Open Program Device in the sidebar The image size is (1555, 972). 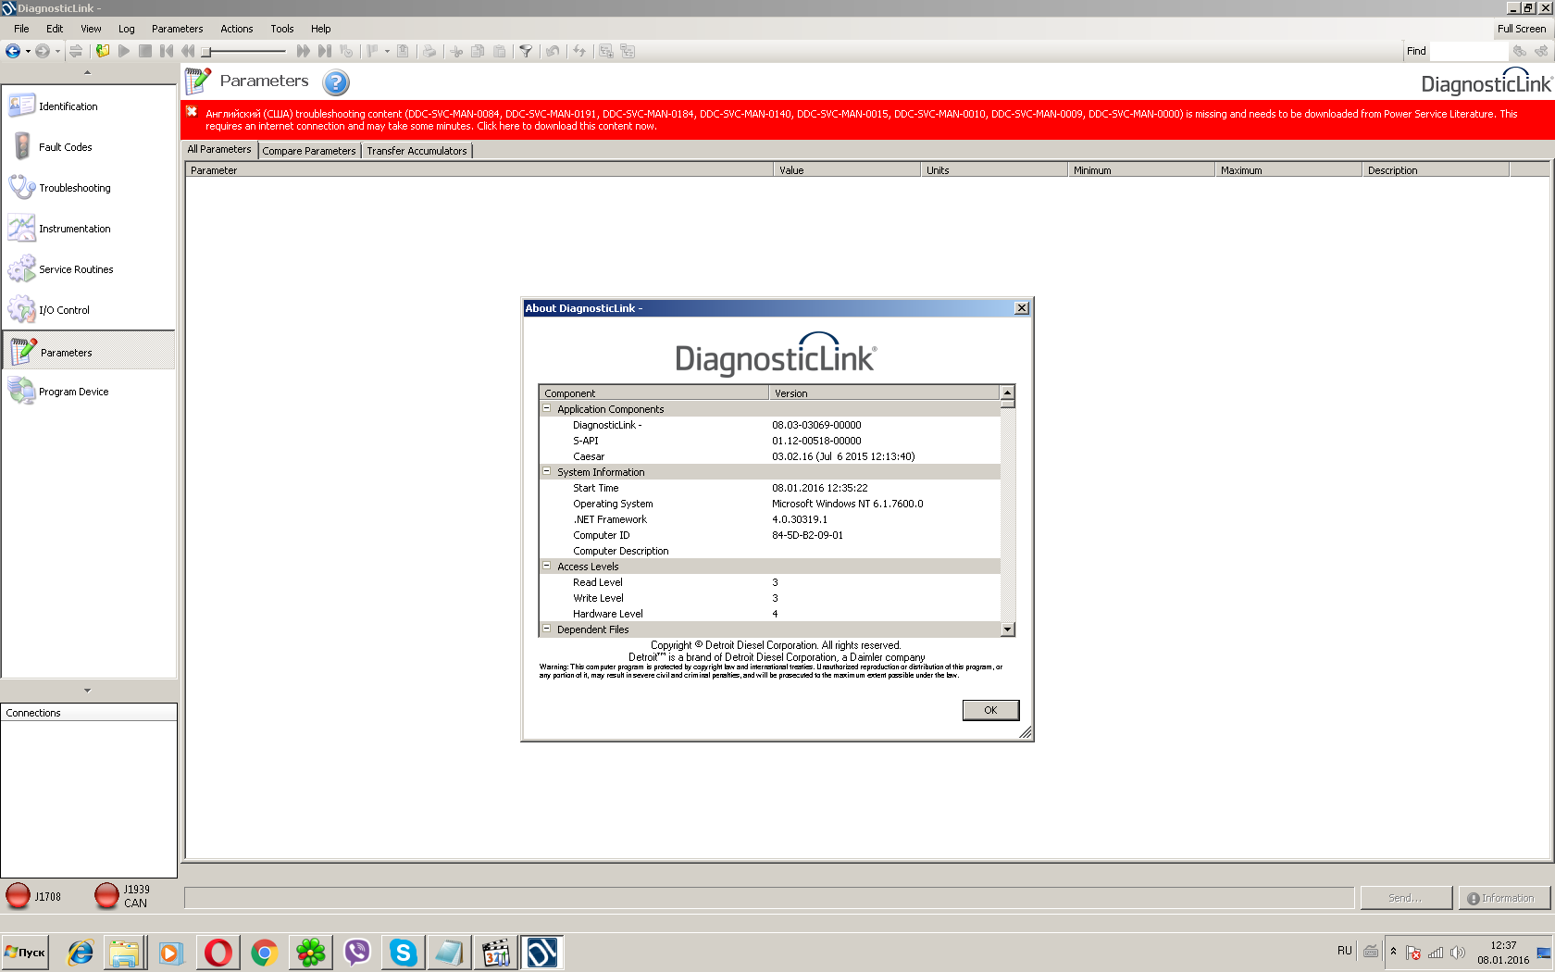pos(88,392)
